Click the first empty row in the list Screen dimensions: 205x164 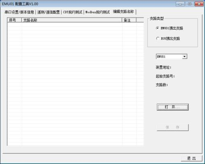click(x=76, y=25)
